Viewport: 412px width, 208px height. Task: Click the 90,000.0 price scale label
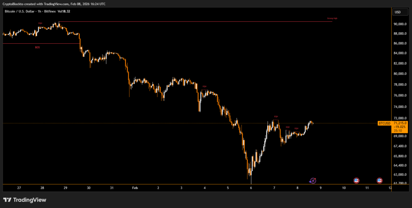pos(400,24)
